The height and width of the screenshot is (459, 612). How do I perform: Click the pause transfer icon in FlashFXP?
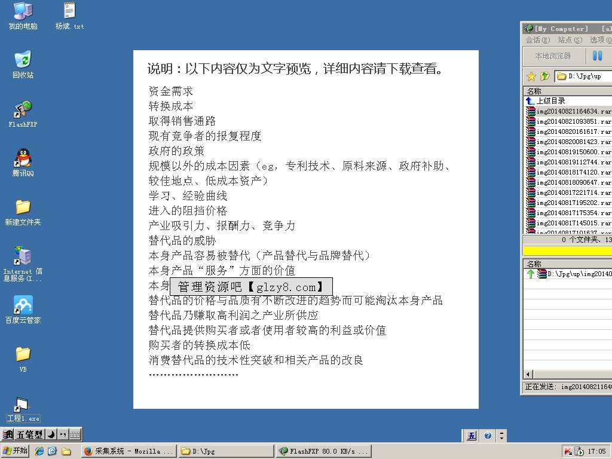(597, 56)
